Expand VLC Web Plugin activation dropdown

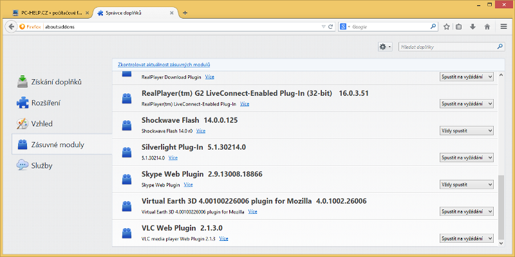467,238
